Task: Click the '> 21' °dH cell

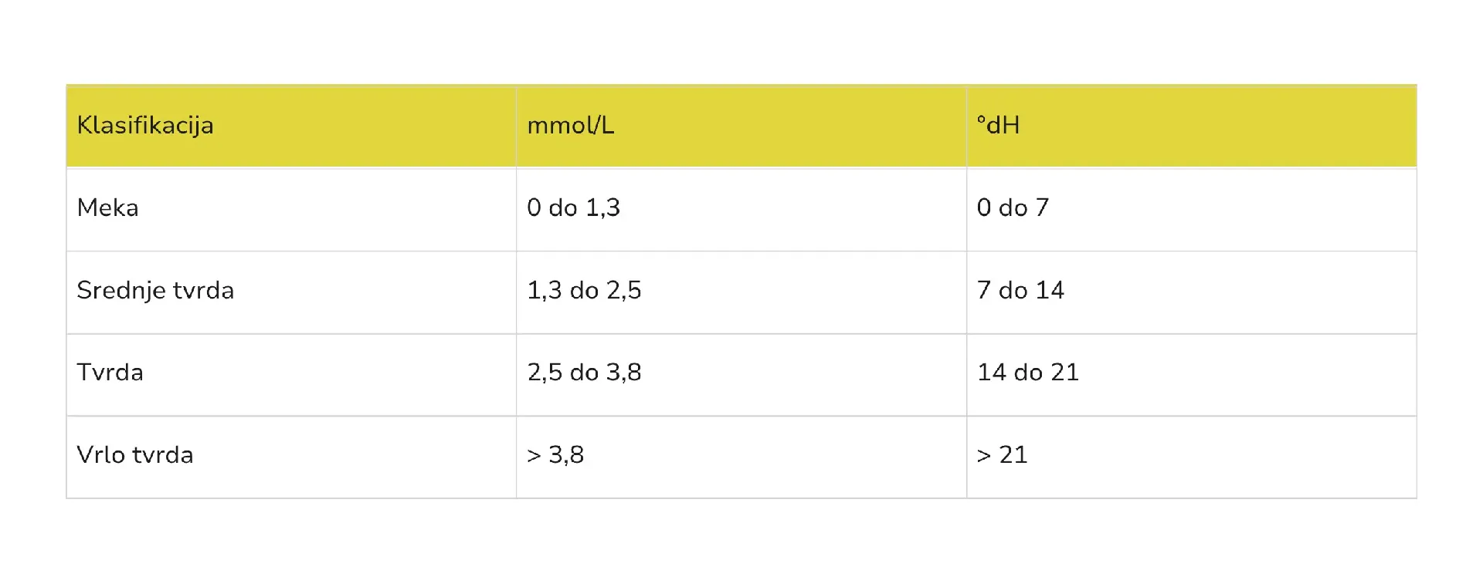Action: (x=1002, y=455)
